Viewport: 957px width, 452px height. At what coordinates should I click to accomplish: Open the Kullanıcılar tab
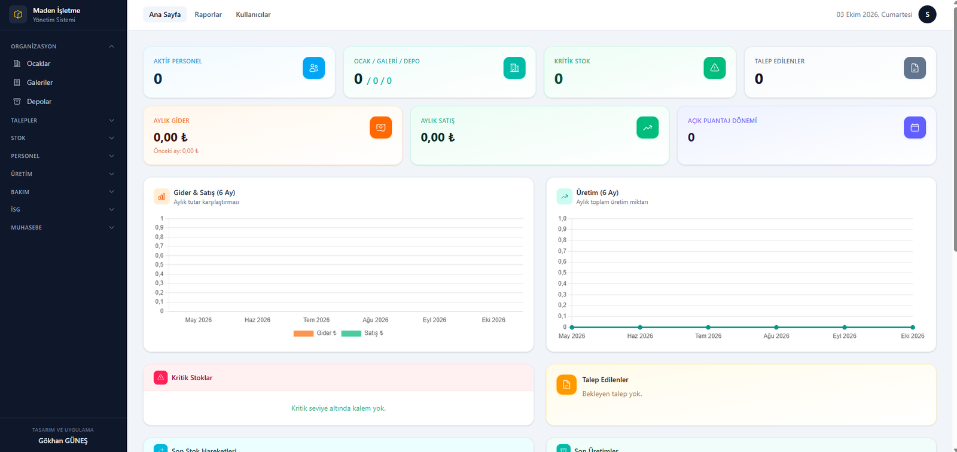[253, 14]
